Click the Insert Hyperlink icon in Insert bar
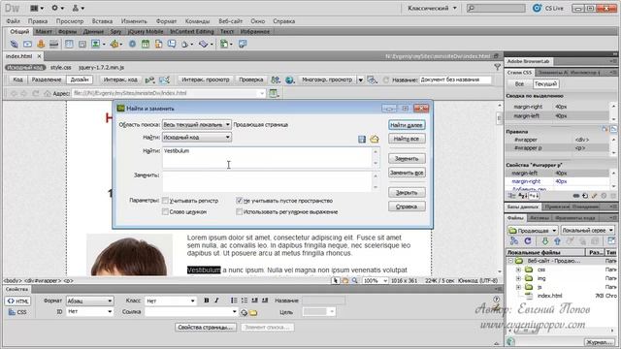 tap(14, 44)
